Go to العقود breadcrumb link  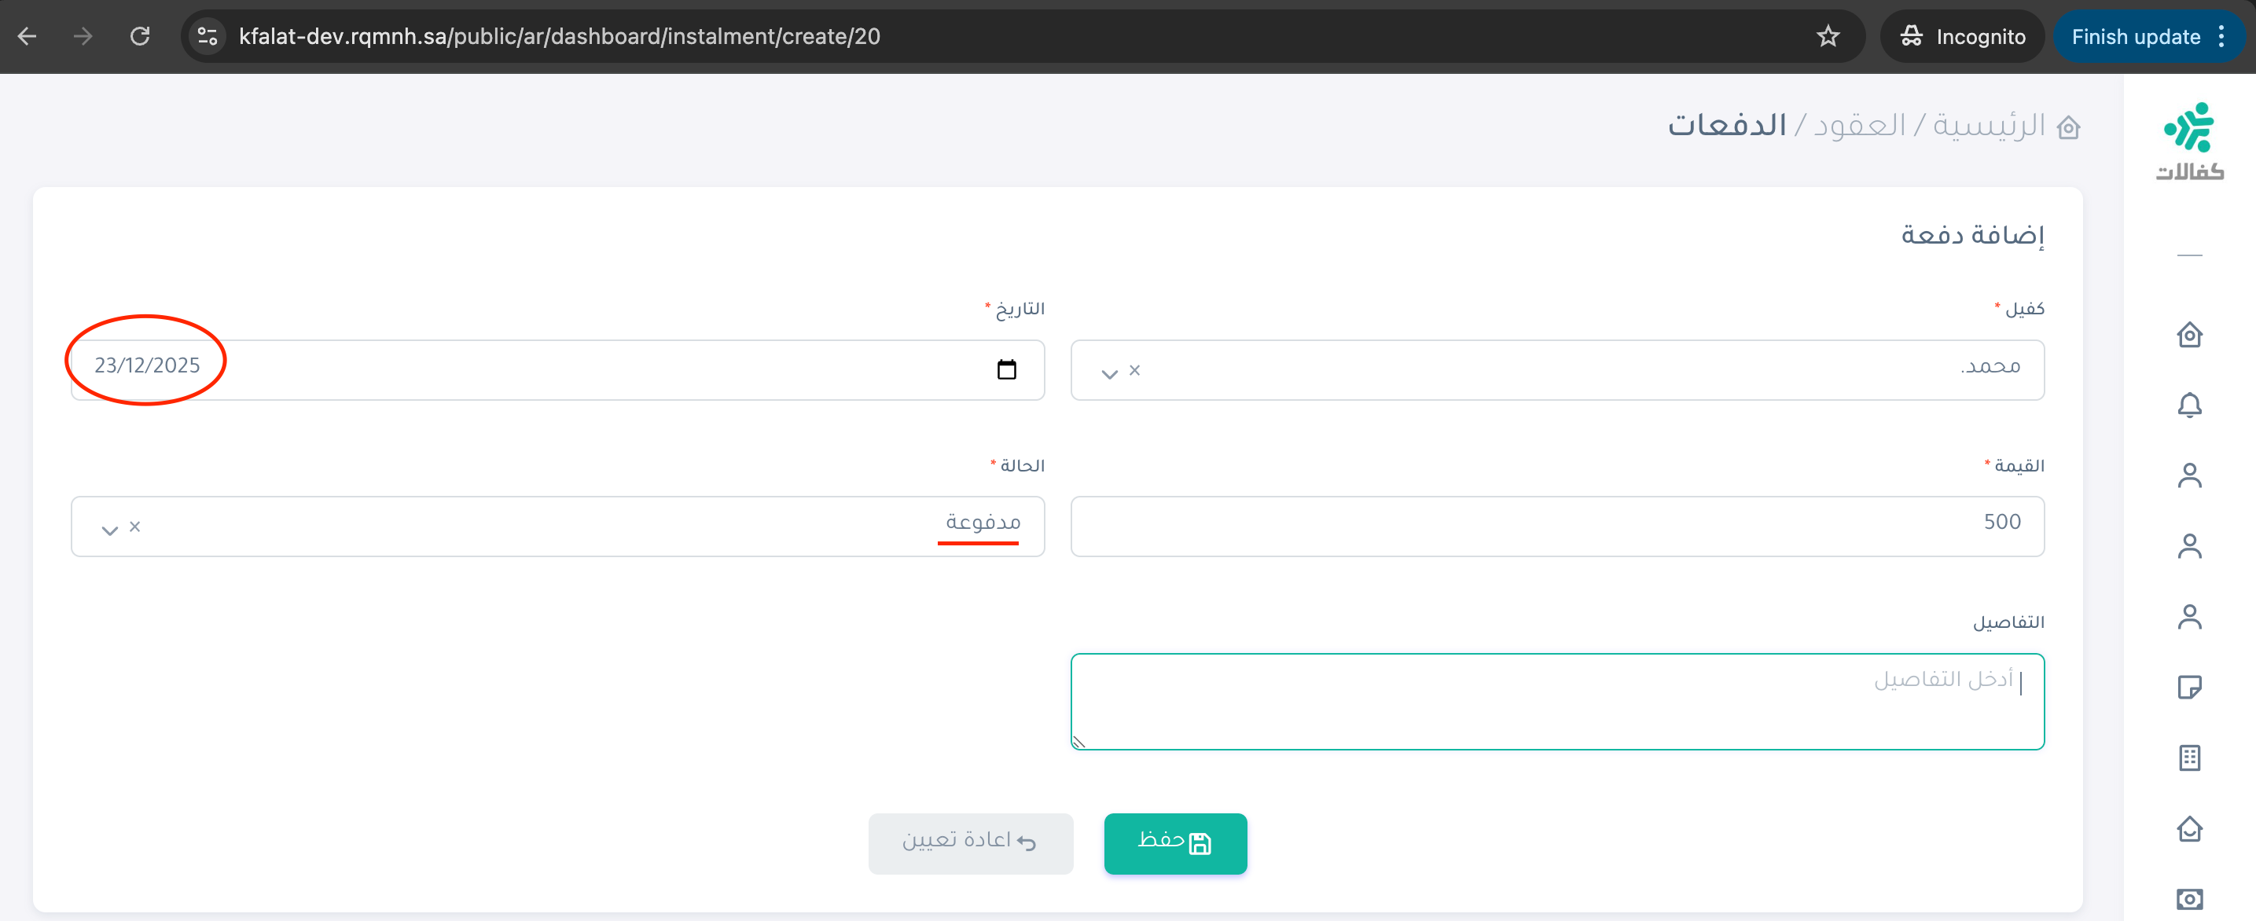[1858, 125]
